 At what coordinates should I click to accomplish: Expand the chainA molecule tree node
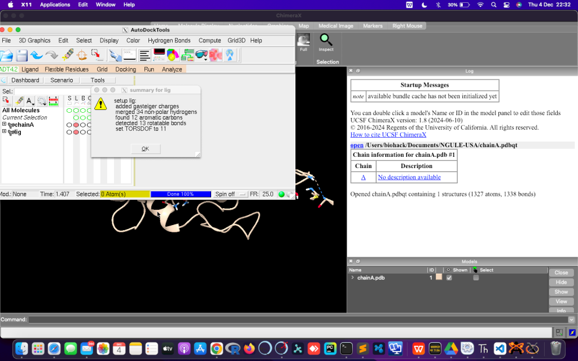click(4, 125)
